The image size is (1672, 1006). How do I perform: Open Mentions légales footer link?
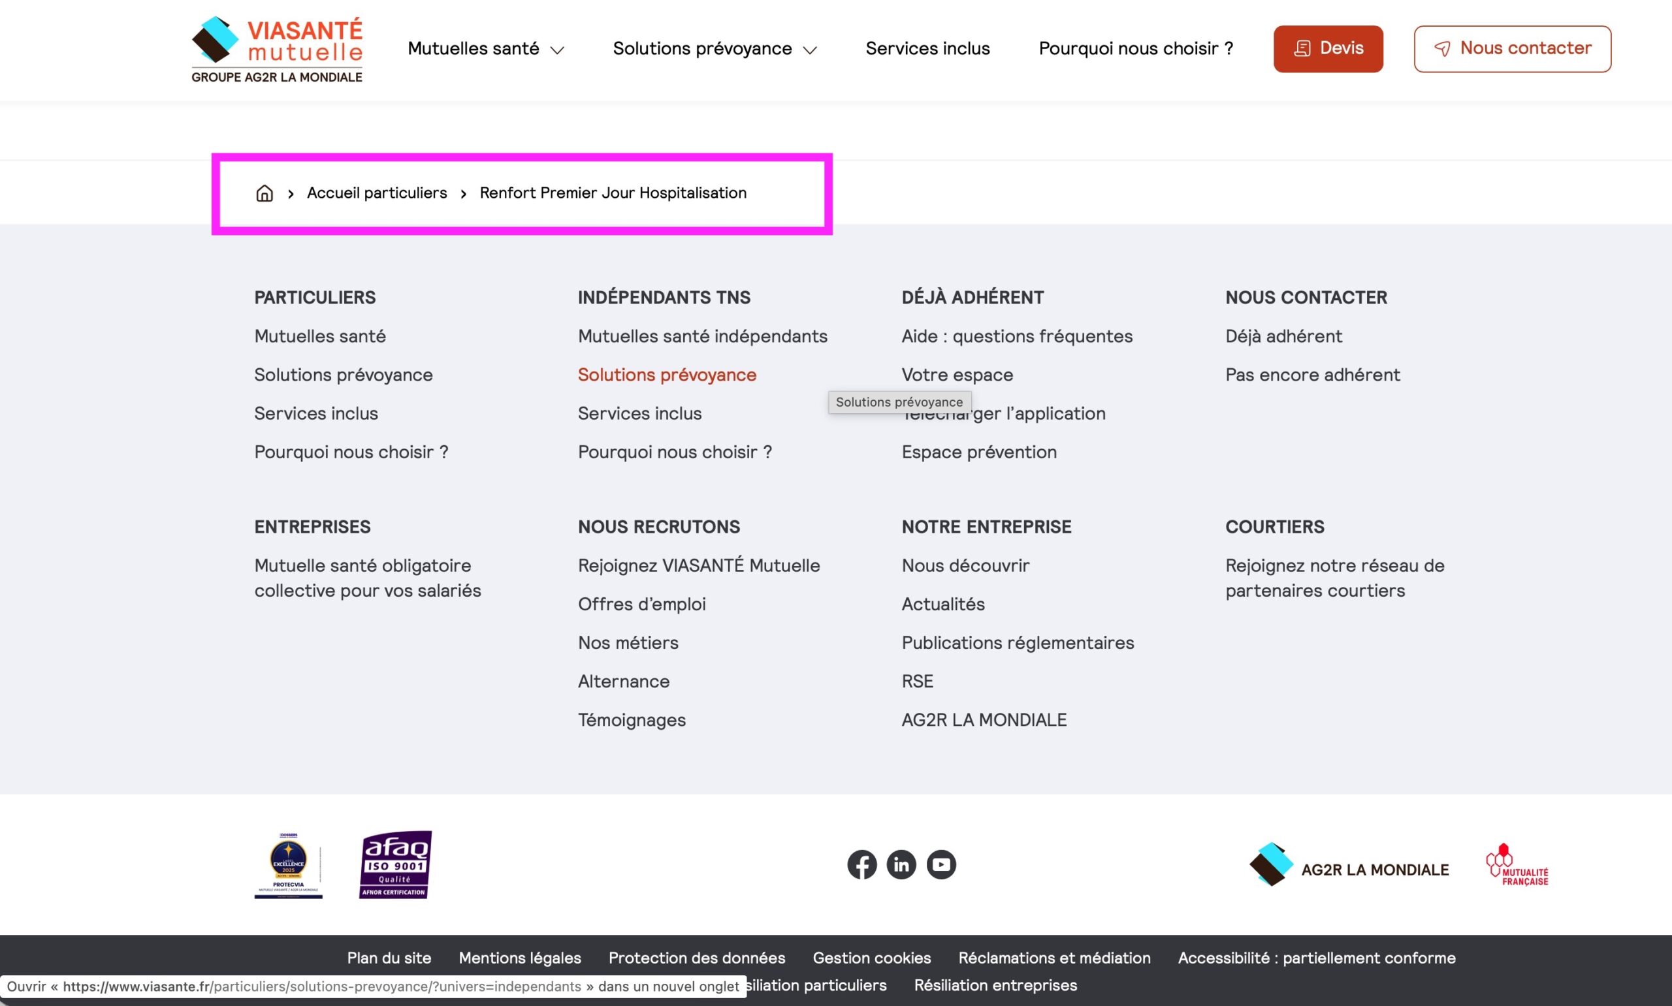tap(520, 958)
